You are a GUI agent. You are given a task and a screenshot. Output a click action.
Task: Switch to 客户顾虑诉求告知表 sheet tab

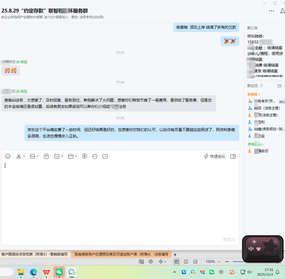click(34, 255)
